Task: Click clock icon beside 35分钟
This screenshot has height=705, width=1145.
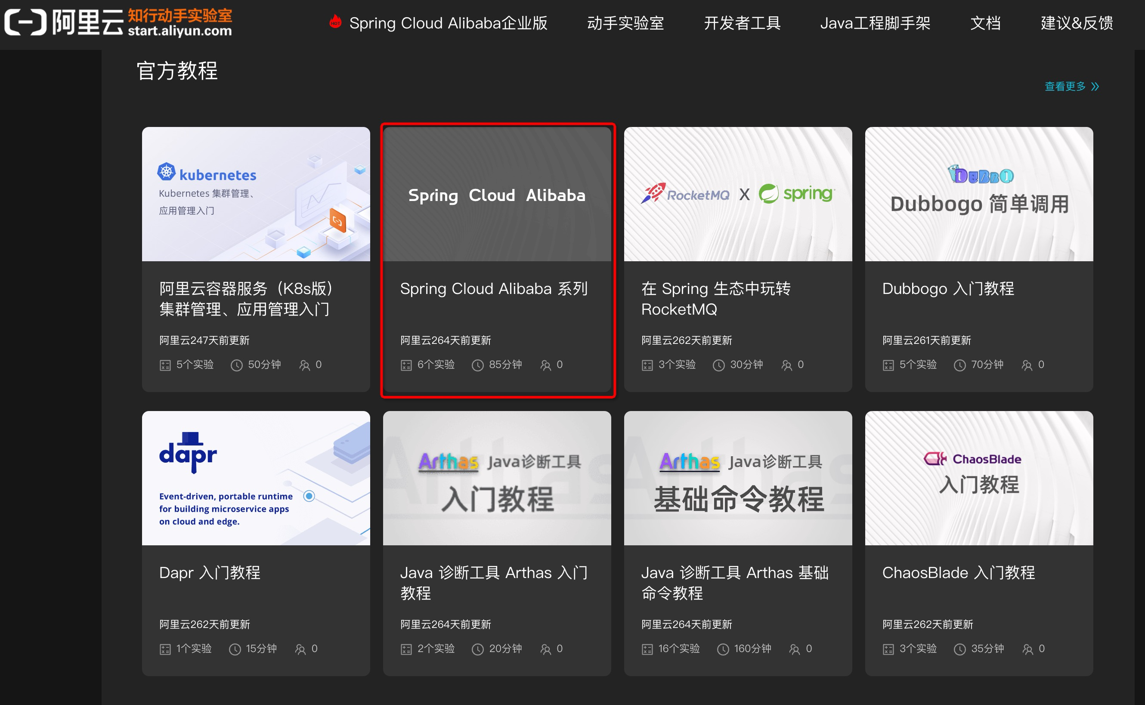Action: (960, 649)
